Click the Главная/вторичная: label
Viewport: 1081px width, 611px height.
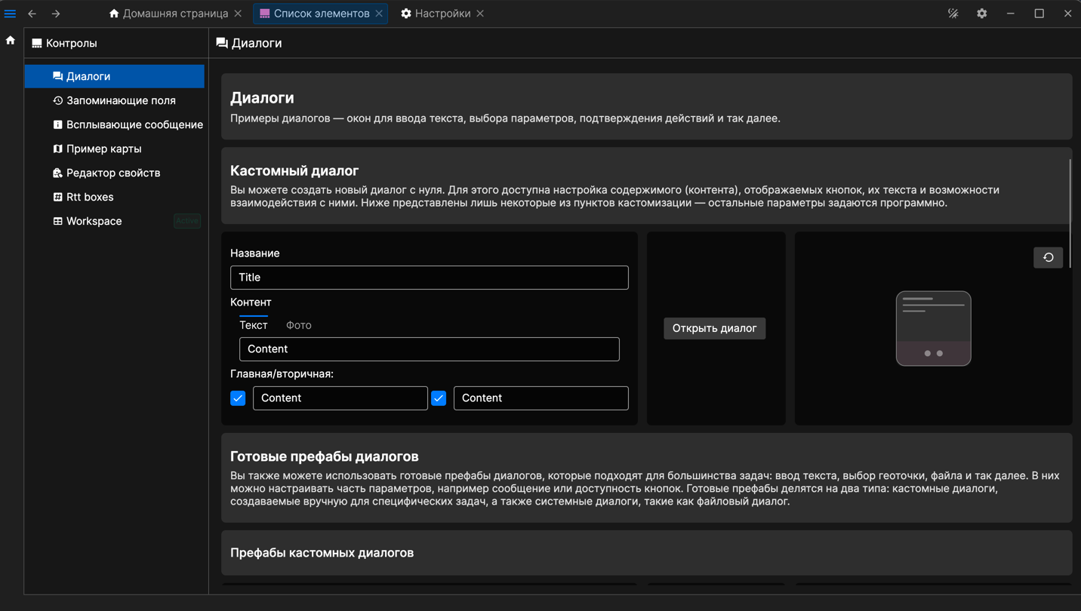coord(282,374)
